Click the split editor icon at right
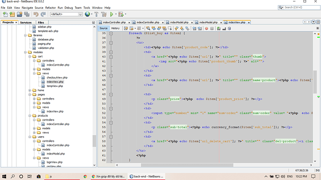Screen dimensions: 321x180 (x=318, y=28)
